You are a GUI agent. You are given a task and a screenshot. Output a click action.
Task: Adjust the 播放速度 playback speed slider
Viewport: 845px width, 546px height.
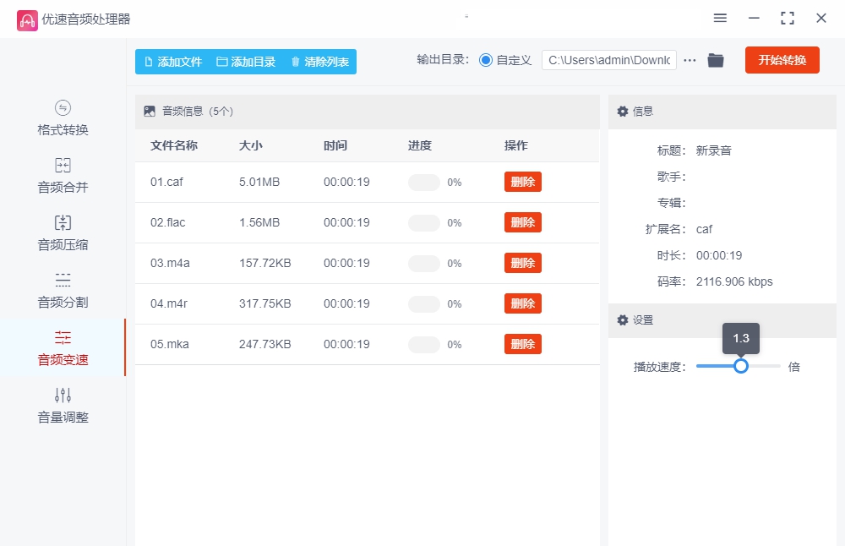[741, 366]
